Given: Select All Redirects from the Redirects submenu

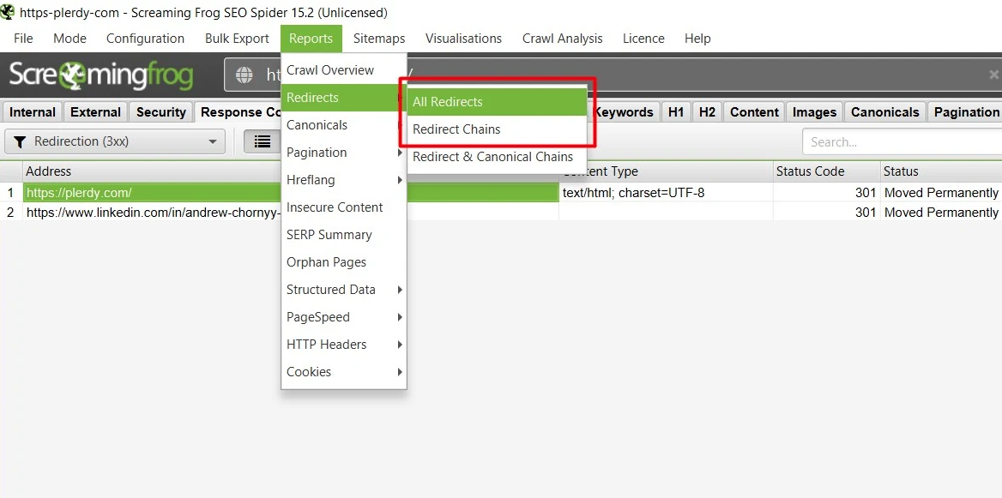Looking at the screenshot, I should point(447,102).
